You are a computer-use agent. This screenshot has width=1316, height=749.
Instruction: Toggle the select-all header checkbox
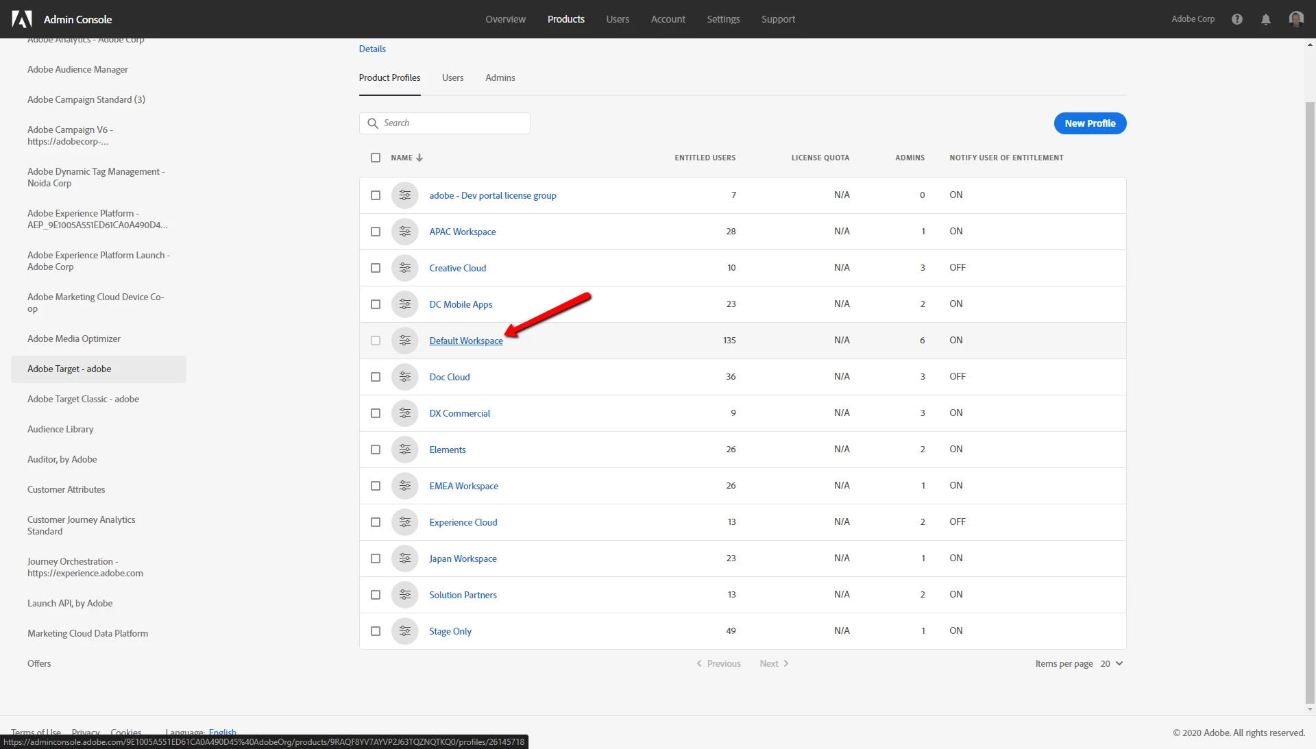376,158
